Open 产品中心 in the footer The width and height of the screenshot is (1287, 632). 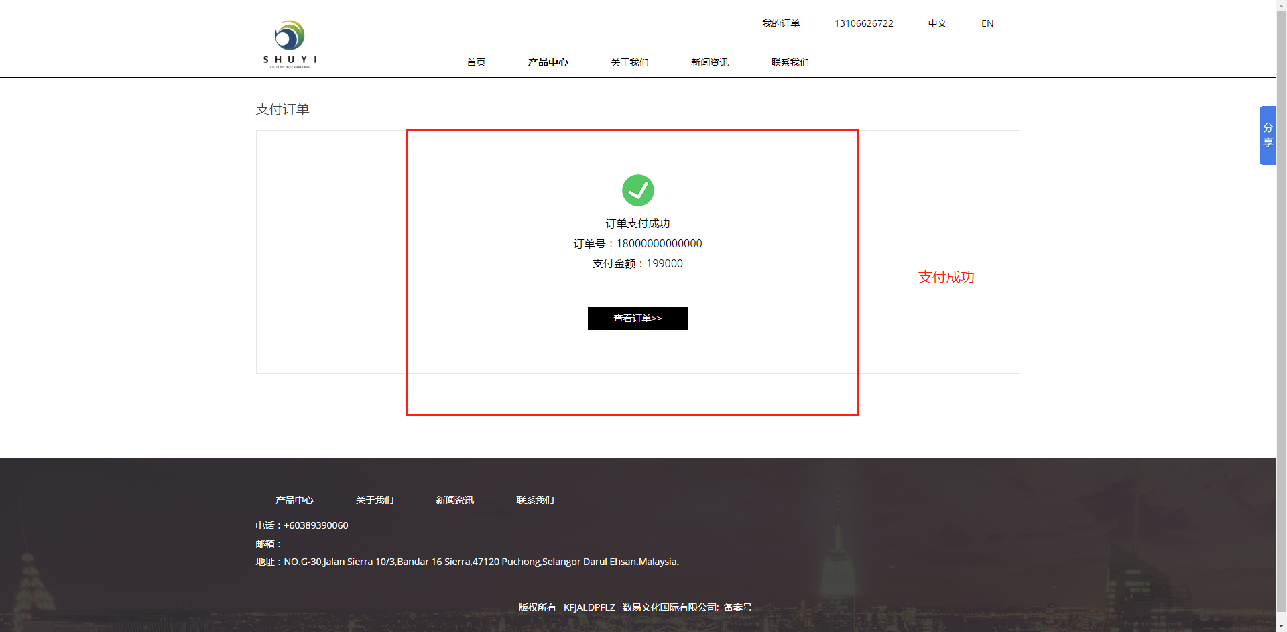(294, 499)
